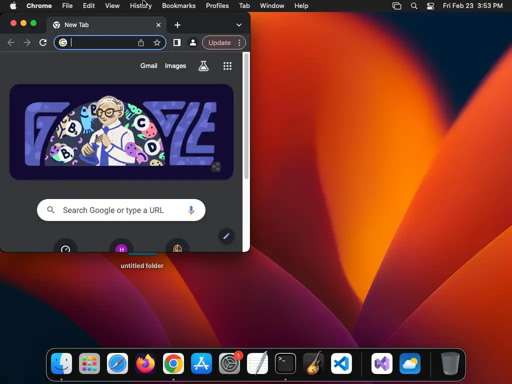The height and width of the screenshot is (384, 512).
Task: Open System Settings from the dock
Action: 229,363
